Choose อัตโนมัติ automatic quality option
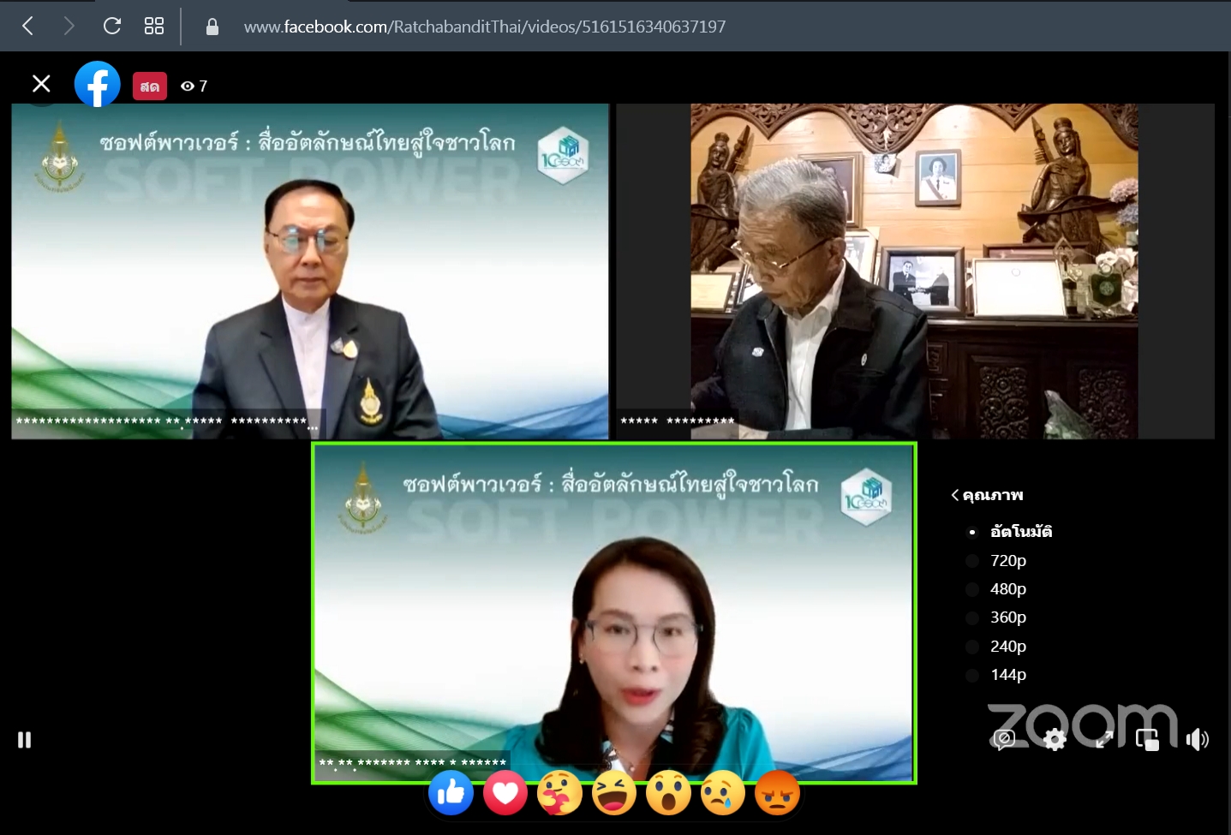 1020,532
